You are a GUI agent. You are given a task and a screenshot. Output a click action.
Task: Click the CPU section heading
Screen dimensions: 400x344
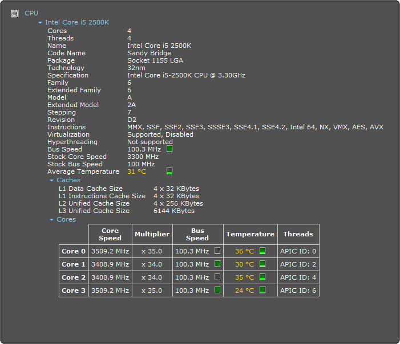coord(31,13)
